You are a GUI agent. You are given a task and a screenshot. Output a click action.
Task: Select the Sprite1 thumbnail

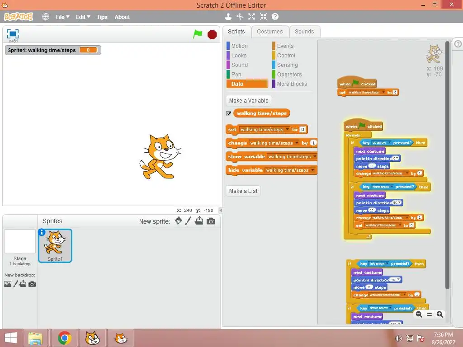(55, 245)
